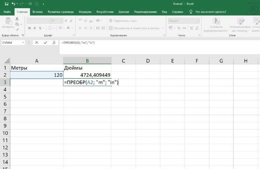Open the accounting number format icon
Viewport: 260px width, 169px height.
point(171,28)
